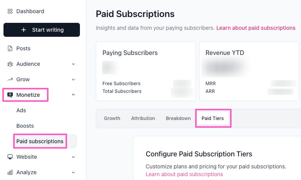Open the Attribution tab

click(143, 118)
